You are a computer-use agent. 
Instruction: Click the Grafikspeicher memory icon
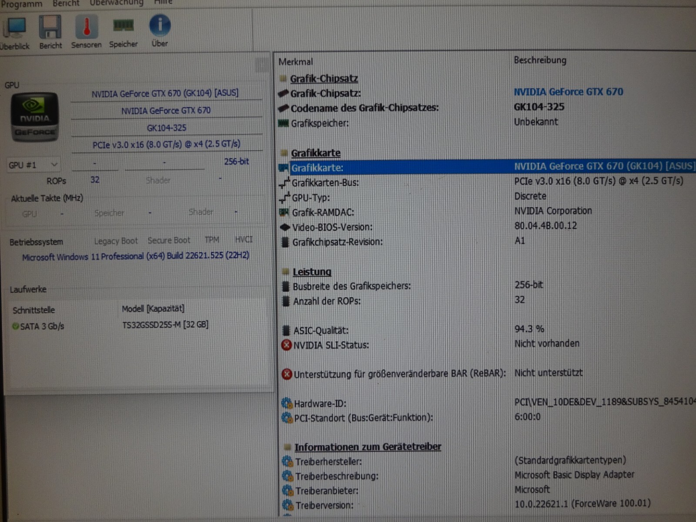click(x=284, y=123)
